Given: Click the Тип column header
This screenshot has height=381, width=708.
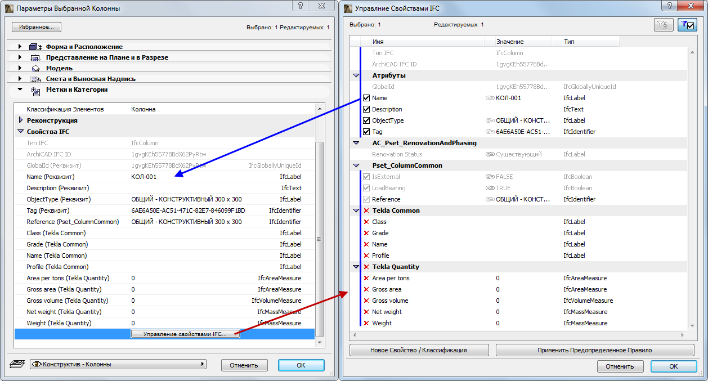Looking at the screenshot, I should pyautogui.click(x=591, y=42).
